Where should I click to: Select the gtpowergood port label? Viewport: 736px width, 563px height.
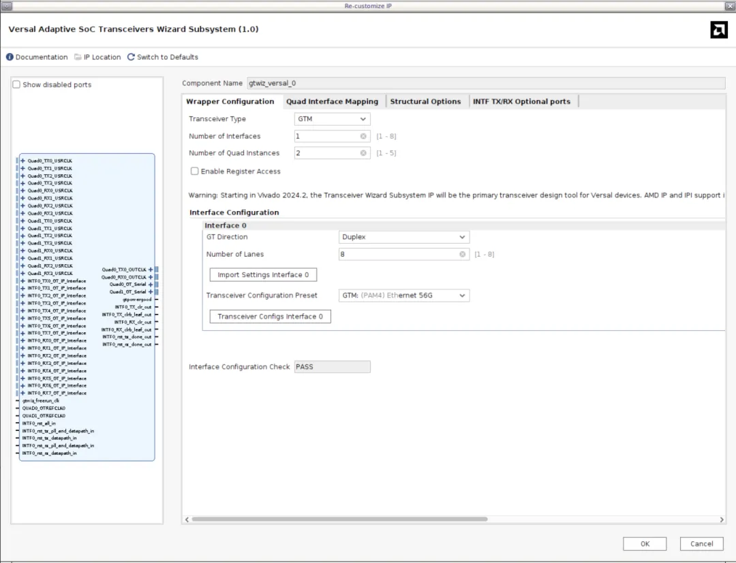(x=137, y=300)
